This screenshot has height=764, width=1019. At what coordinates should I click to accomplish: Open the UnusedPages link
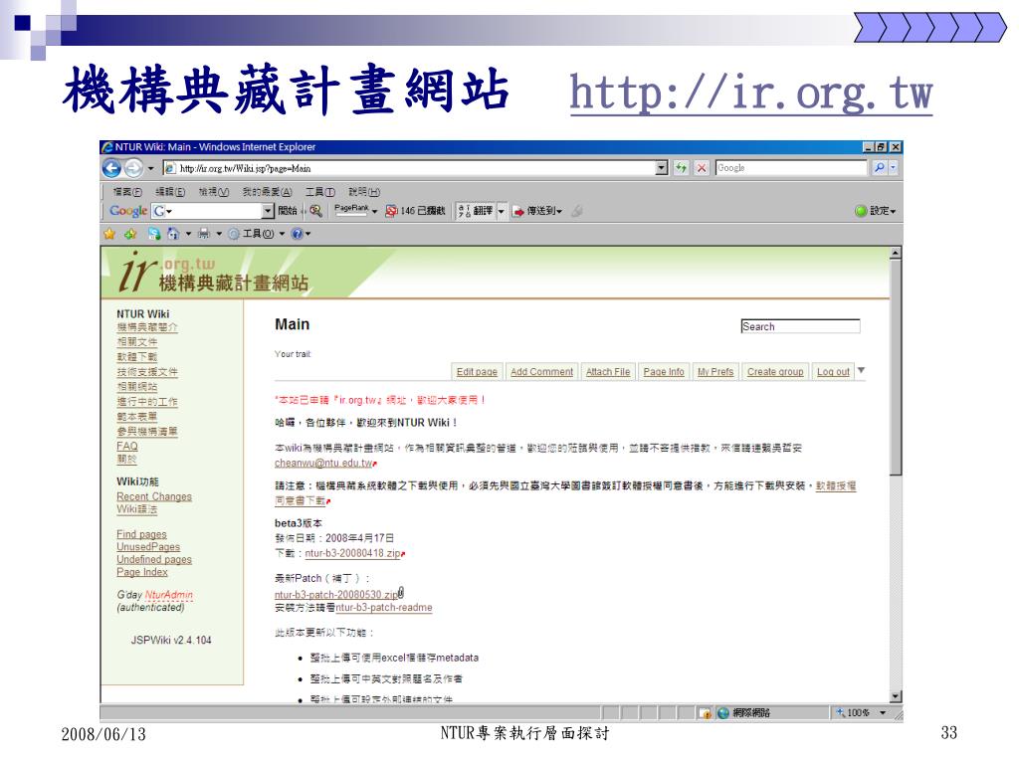click(148, 547)
